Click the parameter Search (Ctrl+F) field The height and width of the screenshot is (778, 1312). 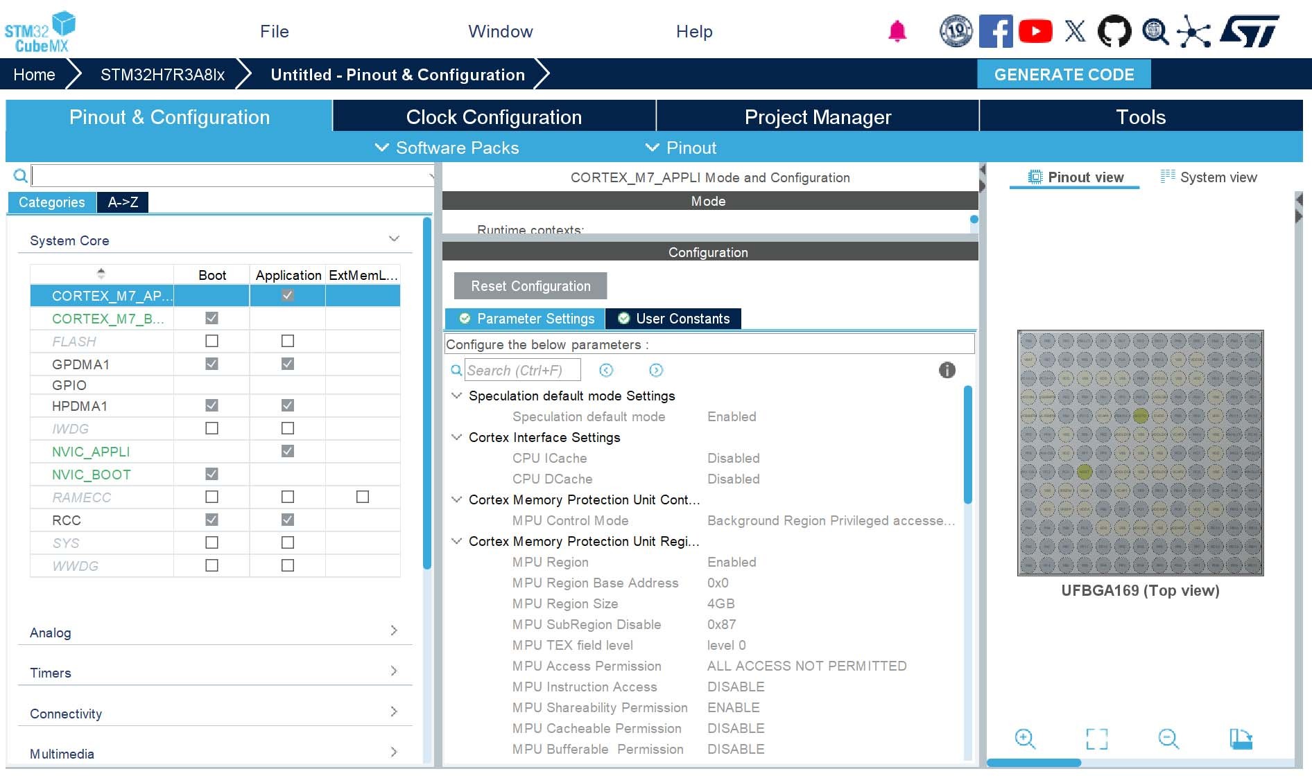tap(523, 371)
